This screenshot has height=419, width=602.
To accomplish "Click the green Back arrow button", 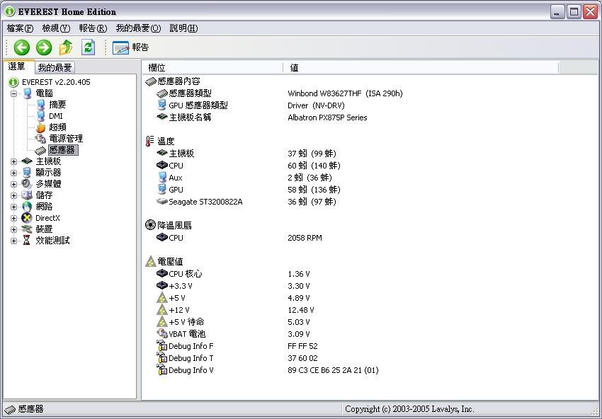I will pos(21,47).
